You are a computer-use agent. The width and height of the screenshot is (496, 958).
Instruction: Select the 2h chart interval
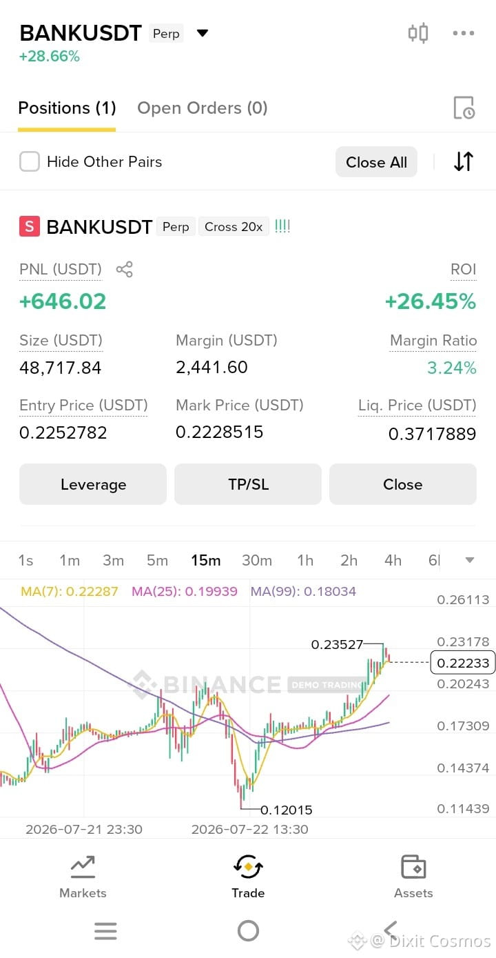pyautogui.click(x=349, y=560)
